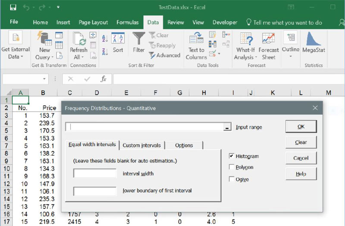The image size is (345, 226).
Task: Click formula bar cancel X icon
Action: [x=71, y=79]
